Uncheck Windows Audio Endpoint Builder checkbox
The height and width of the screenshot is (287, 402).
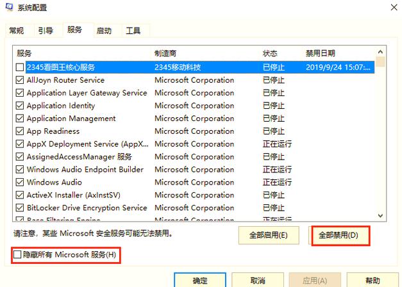pyautogui.click(x=20, y=169)
